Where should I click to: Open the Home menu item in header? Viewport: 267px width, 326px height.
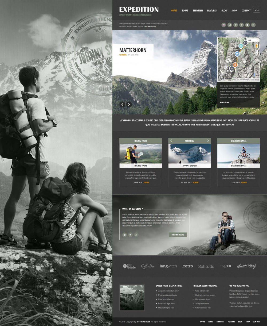point(174,10)
